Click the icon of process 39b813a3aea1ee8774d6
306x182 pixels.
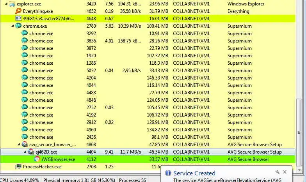tap(18, 19)
